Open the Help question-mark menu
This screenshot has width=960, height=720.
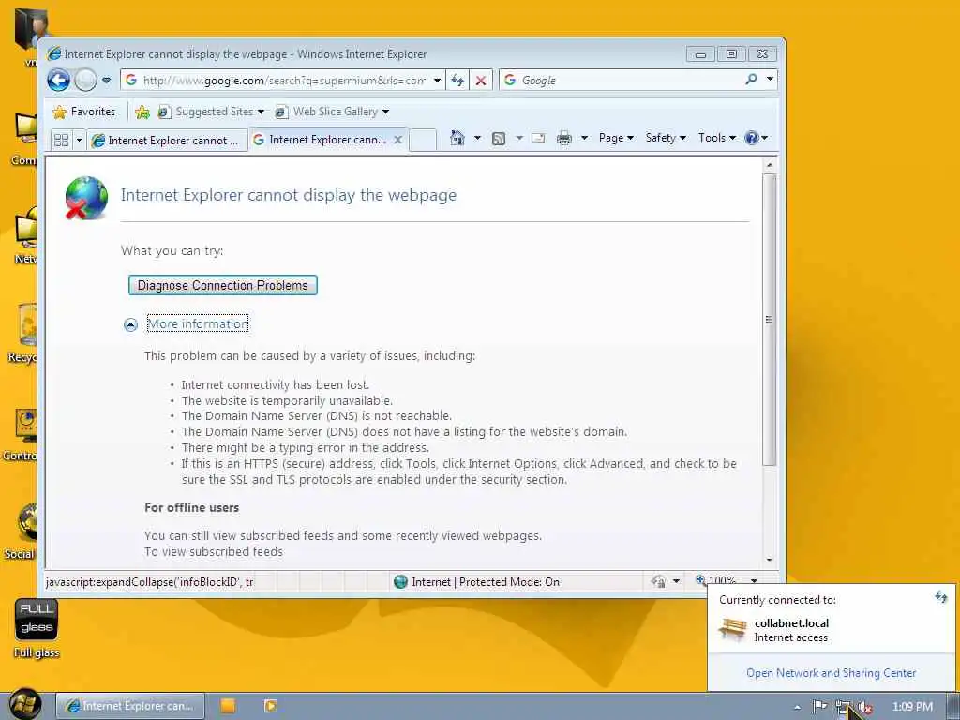tap(757, 138)
